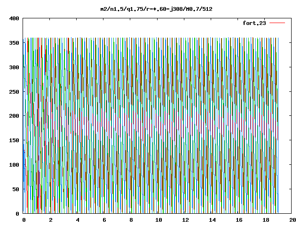Click the y-axis label 150

click(x=14, y=140)
